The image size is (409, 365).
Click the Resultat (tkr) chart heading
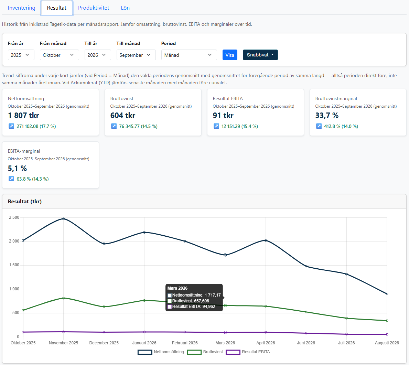pyautogui.click(x=25, y=201)
